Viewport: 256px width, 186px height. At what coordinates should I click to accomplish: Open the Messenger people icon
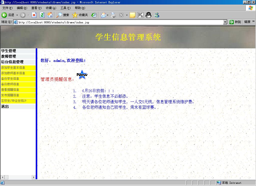pyautogui.click(x=156, y=15)
